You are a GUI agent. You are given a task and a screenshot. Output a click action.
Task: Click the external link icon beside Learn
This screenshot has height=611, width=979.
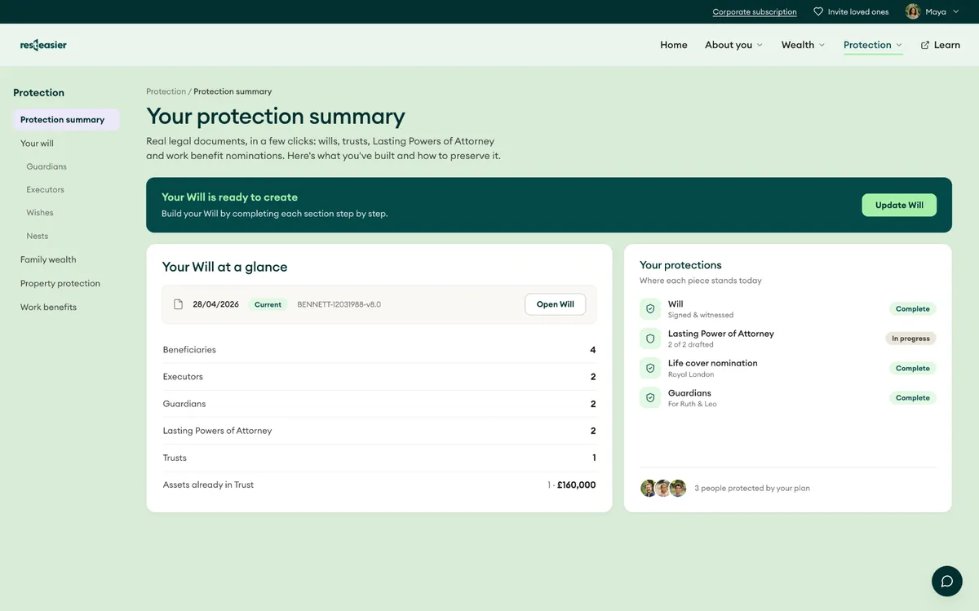click(x=925, y=45)
